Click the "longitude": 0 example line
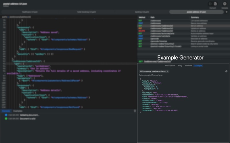This screenshot has width=230, height=143. [x=151, y=89]
